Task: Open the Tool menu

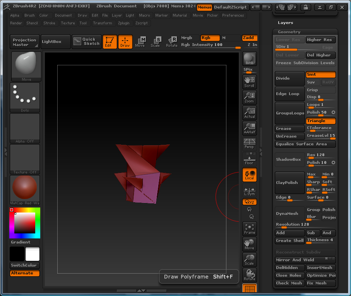Action: point(83,23)
